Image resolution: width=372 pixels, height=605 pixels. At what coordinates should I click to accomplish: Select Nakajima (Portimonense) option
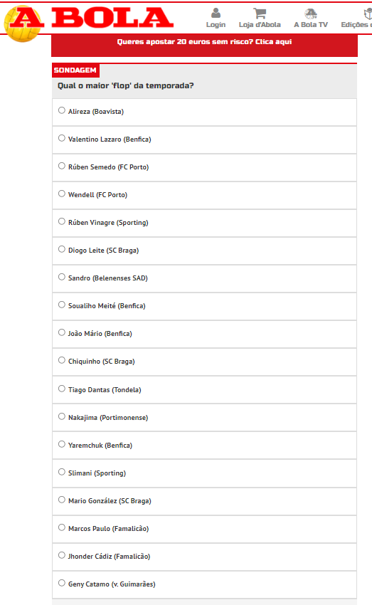tap(62, 416)
